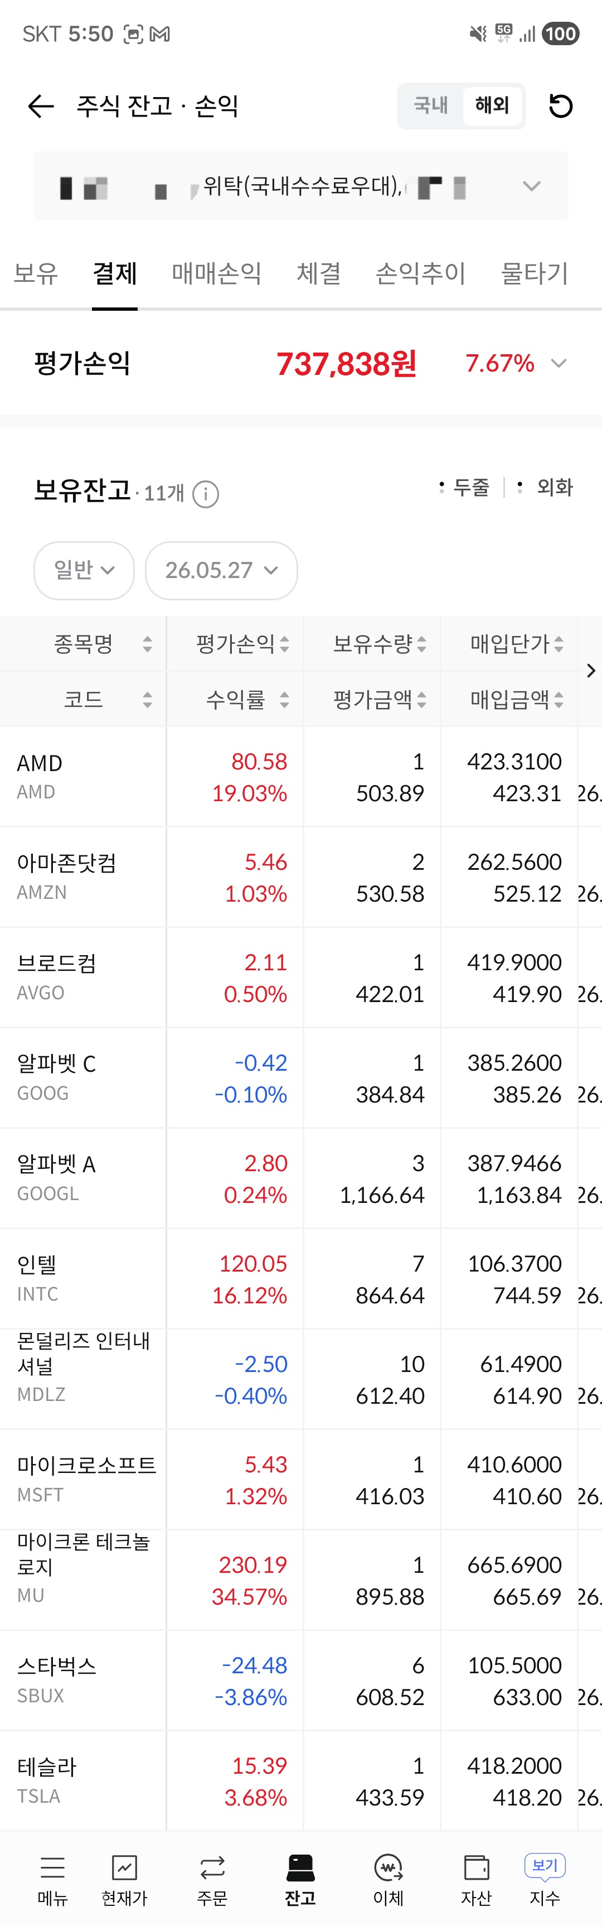Open the 지수 보기 button
This screenshot has height=1926, width=602.
coord(545,1881)
